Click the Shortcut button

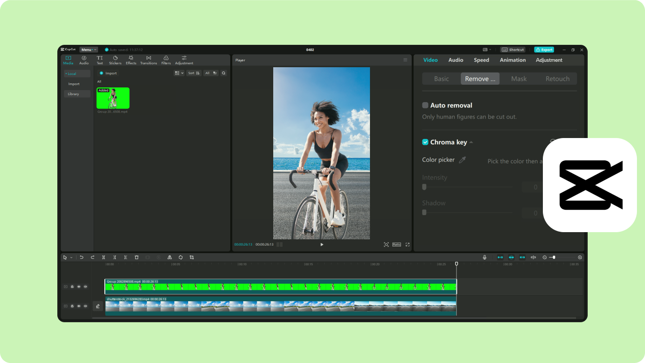[x=513, y=50]
